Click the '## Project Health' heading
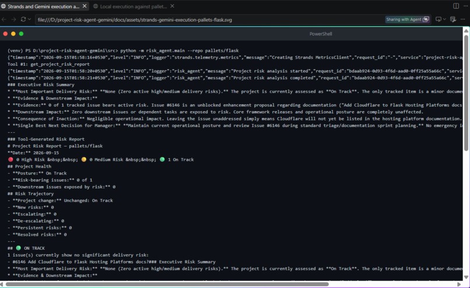The width and height of the screenshot is (470, 288). pos(29,166)
